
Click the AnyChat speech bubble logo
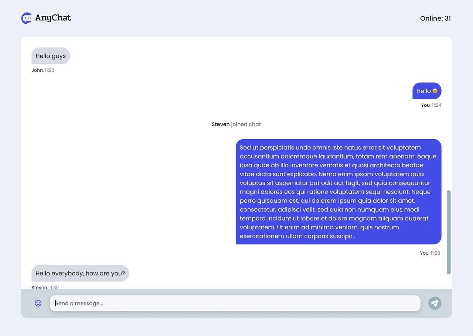27,18
